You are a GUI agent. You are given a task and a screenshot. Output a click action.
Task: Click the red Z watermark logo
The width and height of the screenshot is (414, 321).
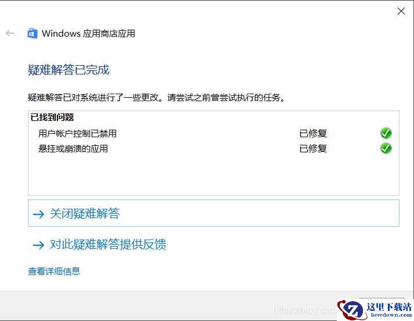[x=351, y=310]
